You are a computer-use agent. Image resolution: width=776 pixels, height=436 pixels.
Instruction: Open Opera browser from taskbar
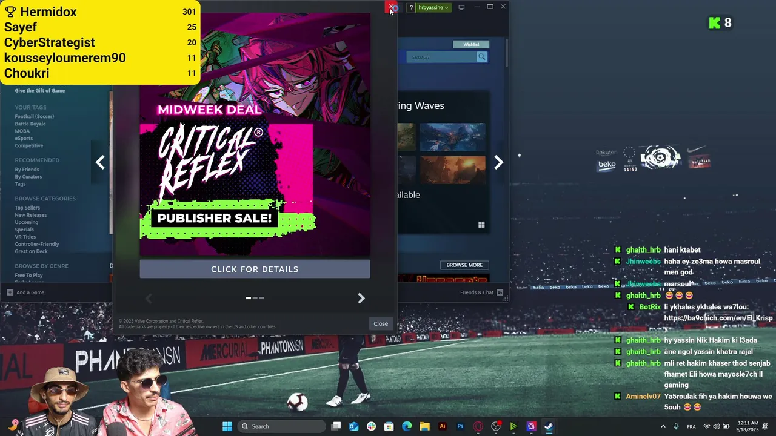coord(478,426)
